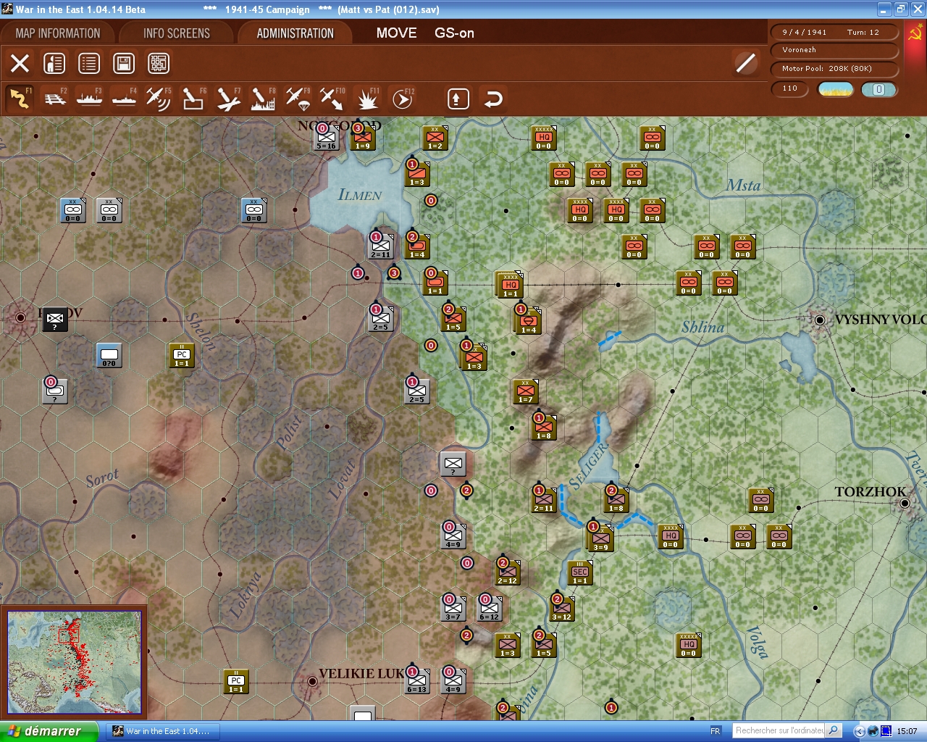Click the MOVE mode label
This screenshot has width=927, height=742.
click(396, 33)
